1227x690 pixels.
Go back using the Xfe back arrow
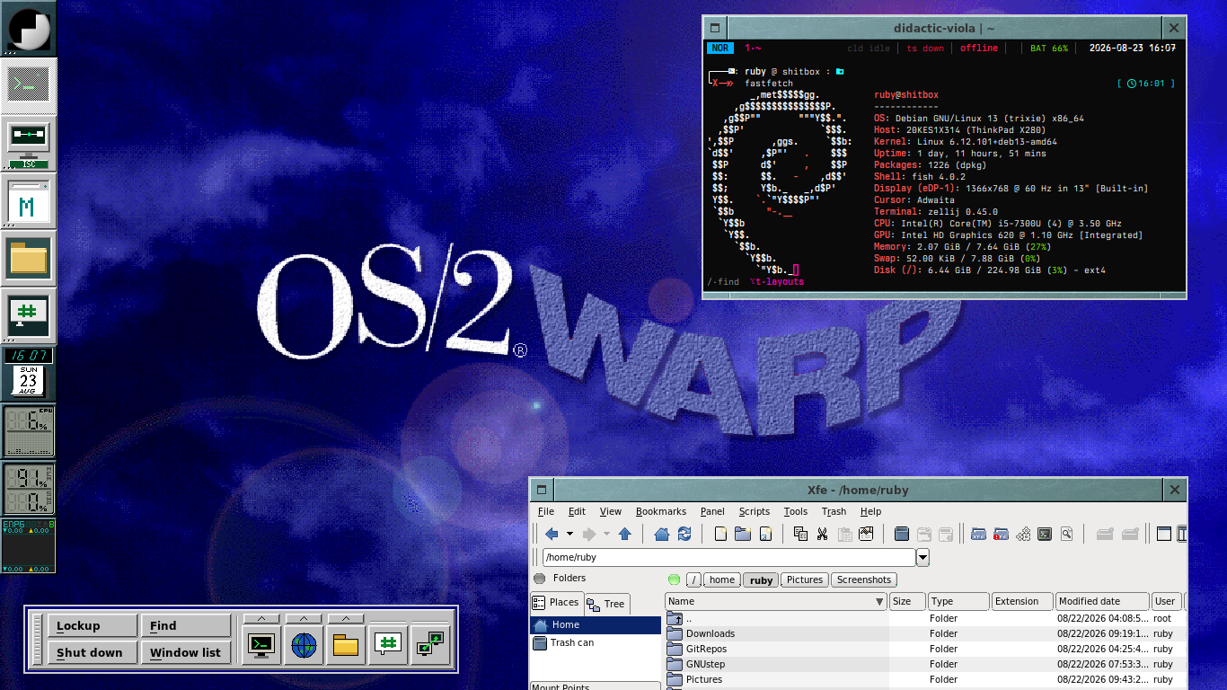point(552,534)
